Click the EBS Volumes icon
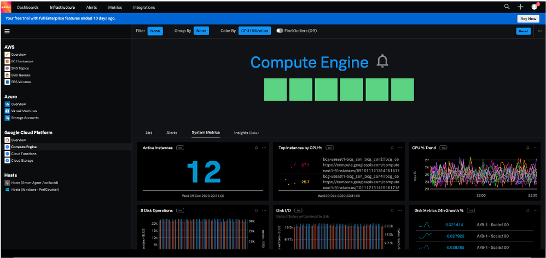 point(7,81)
